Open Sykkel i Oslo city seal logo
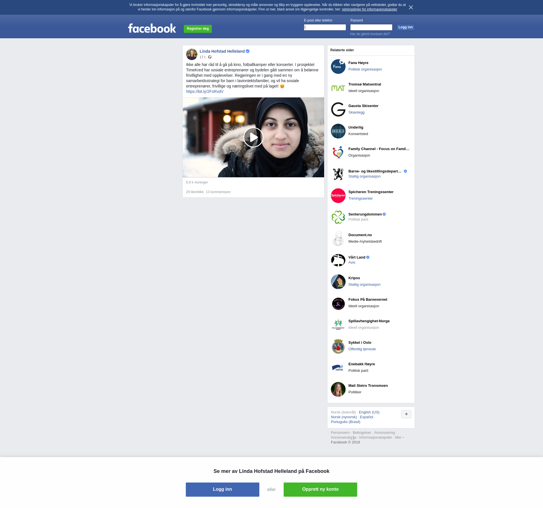This screenshot has height=508, width=543. point(338,346)
